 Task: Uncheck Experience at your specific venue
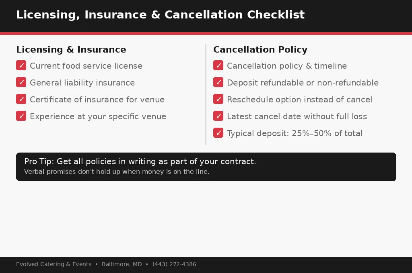pos(21,116)
